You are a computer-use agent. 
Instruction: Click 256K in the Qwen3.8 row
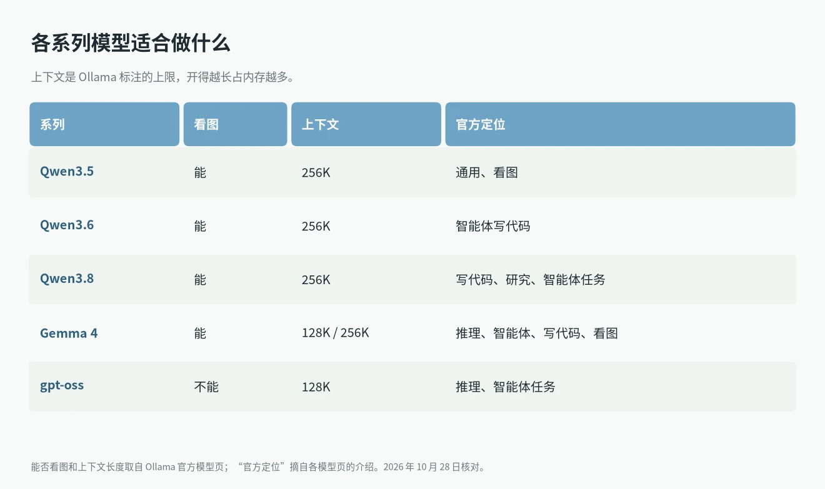click(316, 280)
